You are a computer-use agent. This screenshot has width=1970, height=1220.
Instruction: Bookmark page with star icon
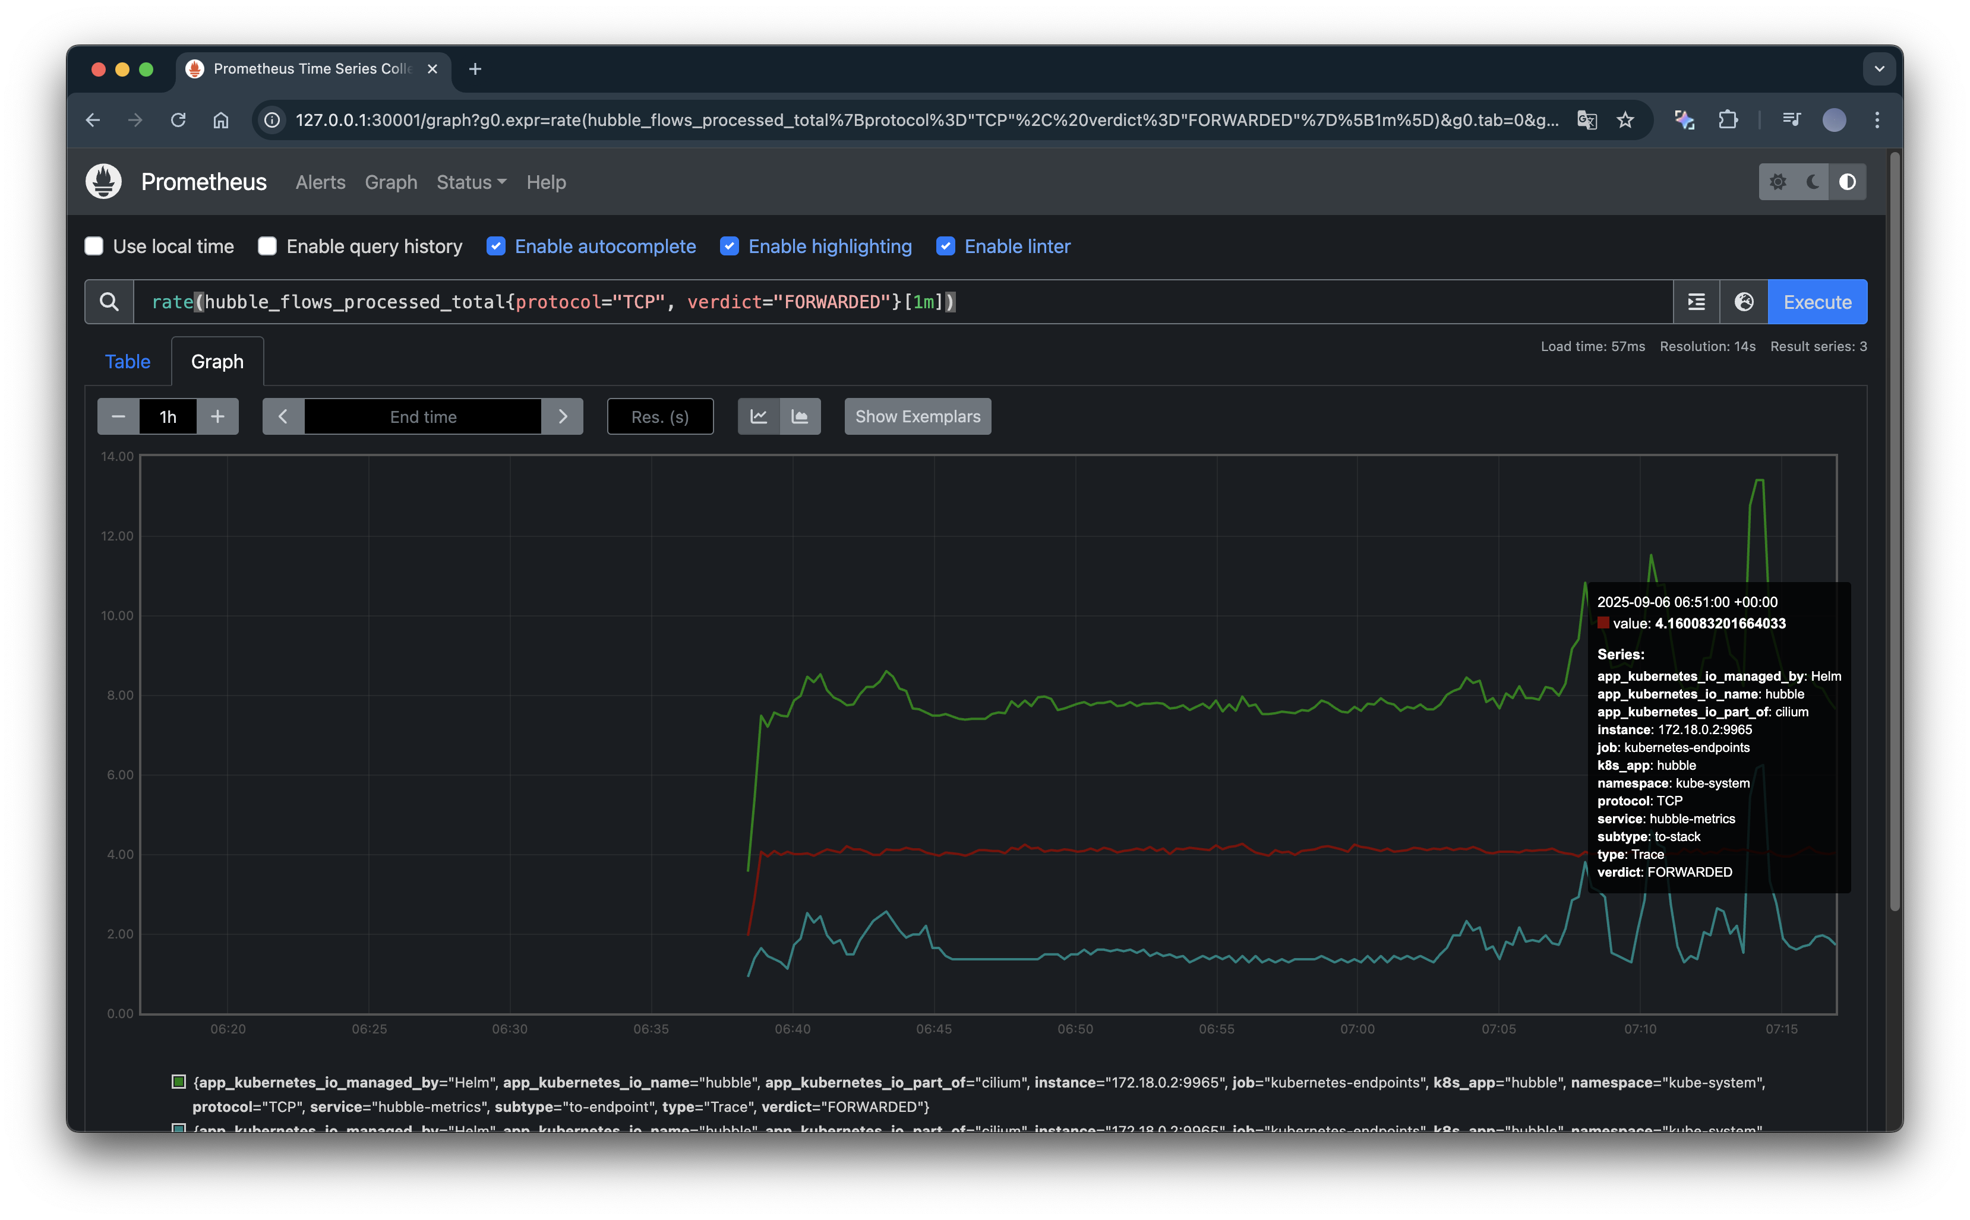pyautogui.click(x=1625, y=120)
